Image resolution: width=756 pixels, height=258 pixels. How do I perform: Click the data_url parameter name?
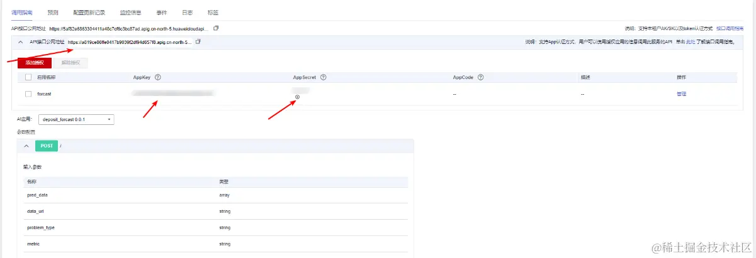coord(36,212)
